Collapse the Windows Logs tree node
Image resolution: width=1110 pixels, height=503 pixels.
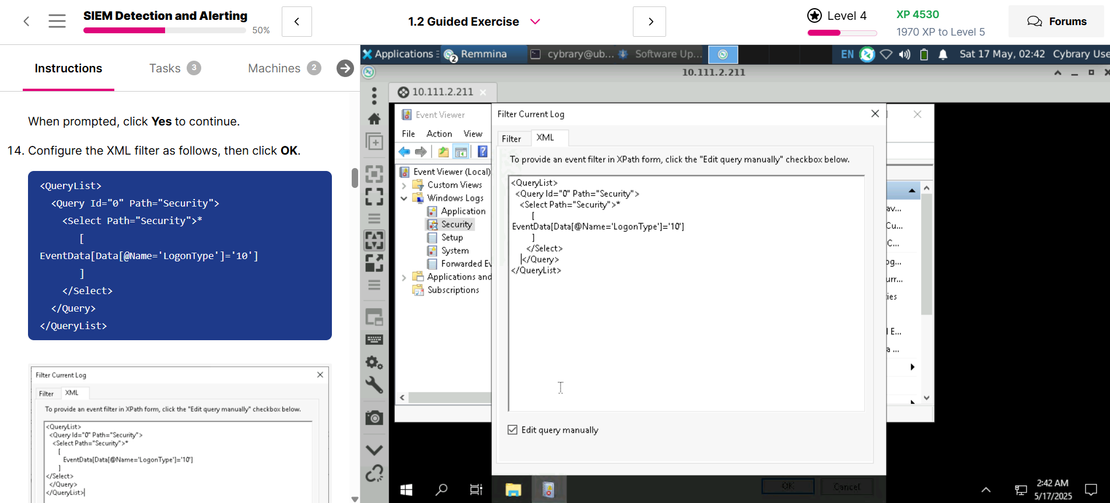(404, 198)
